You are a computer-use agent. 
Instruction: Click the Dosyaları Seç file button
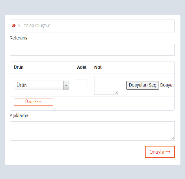[142, 85]
